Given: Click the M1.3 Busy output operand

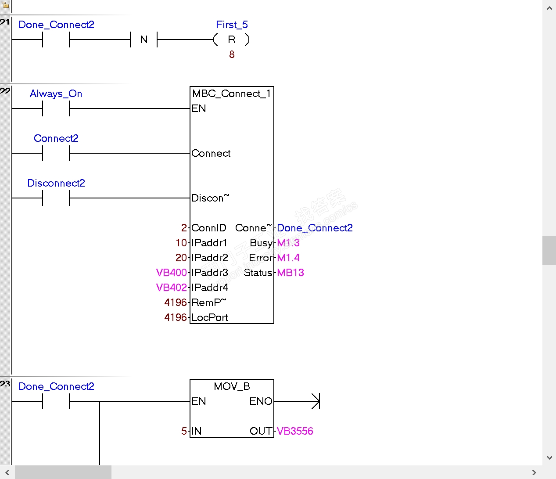Looking at the screenshot, I should (x=288, y=243).
